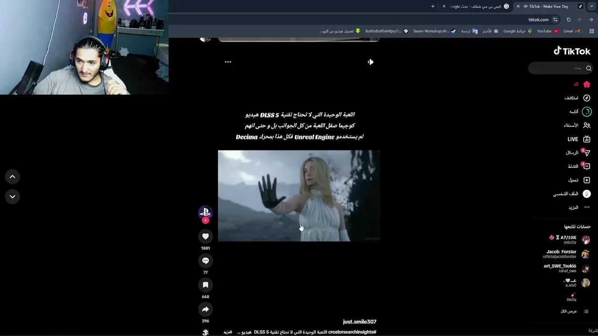Open the Chrome tab search dropdown

[x=592, y=7]
